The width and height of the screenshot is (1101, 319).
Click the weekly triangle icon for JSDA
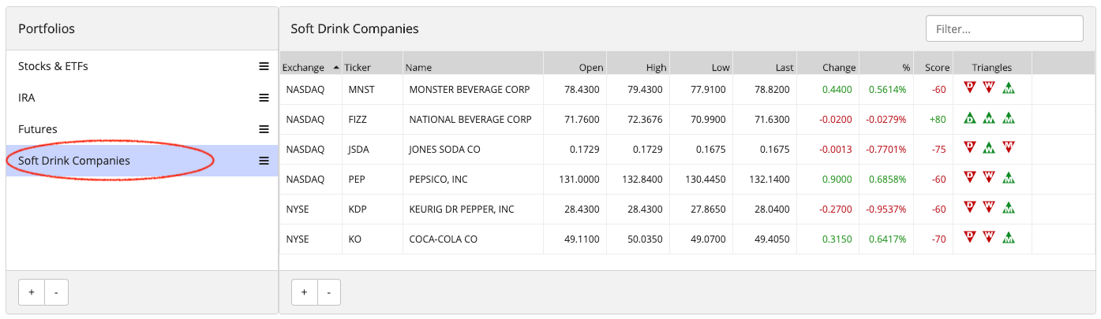click(x=989, y=148)
